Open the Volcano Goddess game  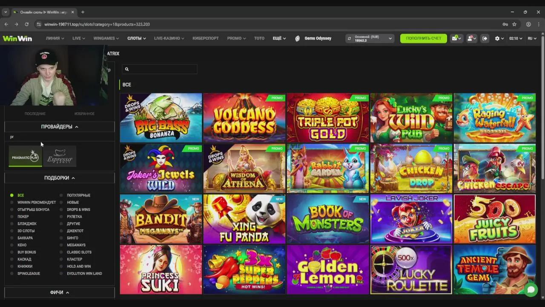coord(244,118)
